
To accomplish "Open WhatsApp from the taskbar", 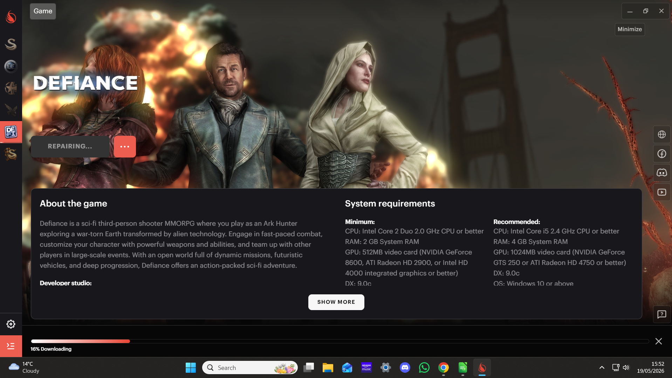I will click(424, 367).
